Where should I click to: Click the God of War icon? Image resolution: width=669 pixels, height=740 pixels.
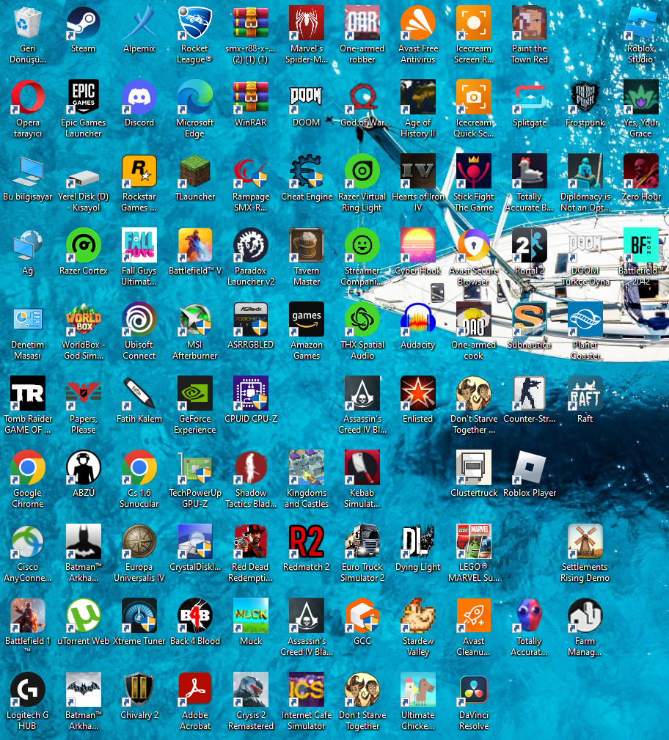pyautogui.click(x=362, y=98)
